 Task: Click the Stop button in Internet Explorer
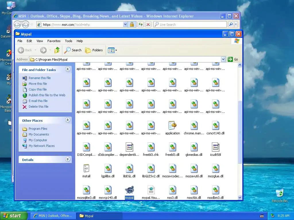[x=148, y=24]
